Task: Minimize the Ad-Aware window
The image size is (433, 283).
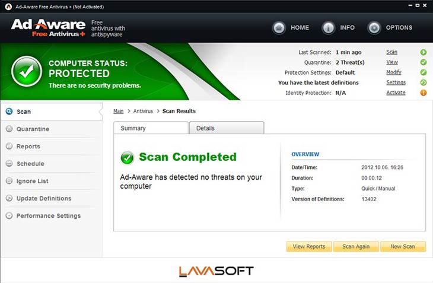Action: coord(410,5)
